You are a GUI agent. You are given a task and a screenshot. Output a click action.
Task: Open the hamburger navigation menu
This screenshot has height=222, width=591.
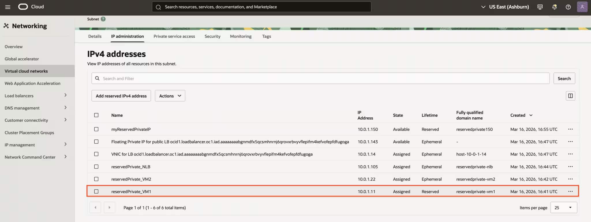point(8,7)
